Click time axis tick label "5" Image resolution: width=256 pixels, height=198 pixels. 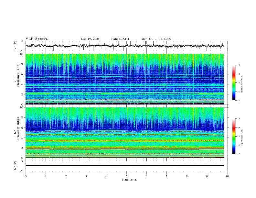(x=126, y=176)
